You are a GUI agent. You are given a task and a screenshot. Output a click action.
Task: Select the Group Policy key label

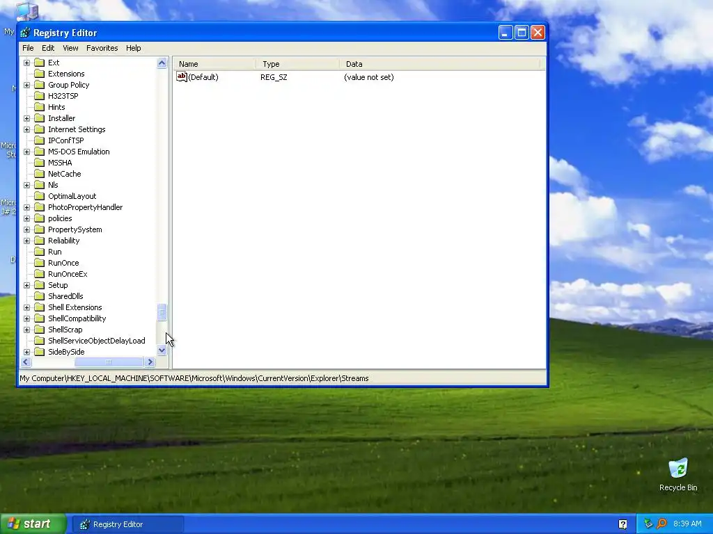(x=69, y=85)
